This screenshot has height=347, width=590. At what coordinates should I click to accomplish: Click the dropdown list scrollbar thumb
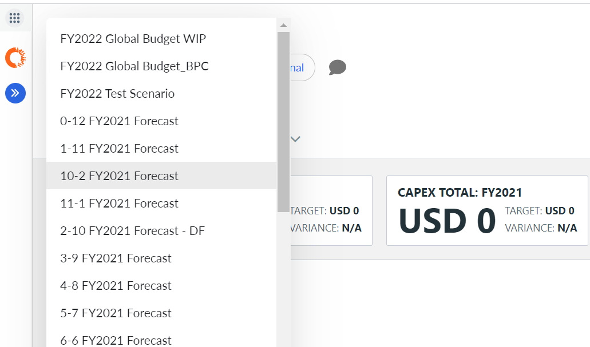point(283,122)
